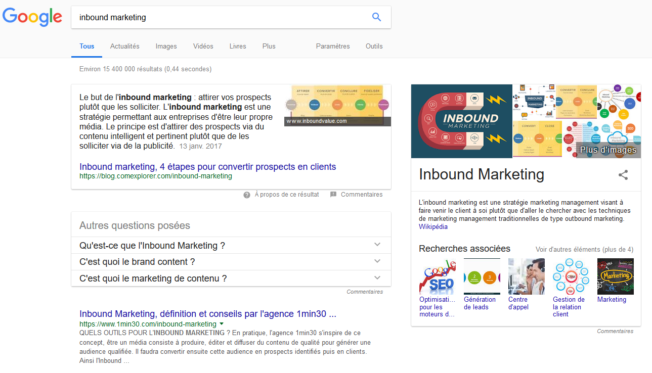Open the Génération de leads thumbnail

(x=482, y=276)
